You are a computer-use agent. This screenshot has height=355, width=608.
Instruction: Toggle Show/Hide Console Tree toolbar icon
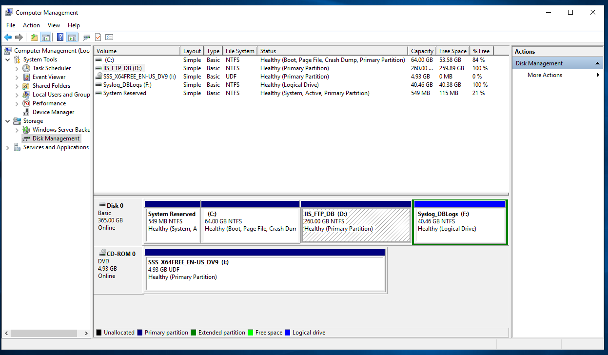pos(46,37)
